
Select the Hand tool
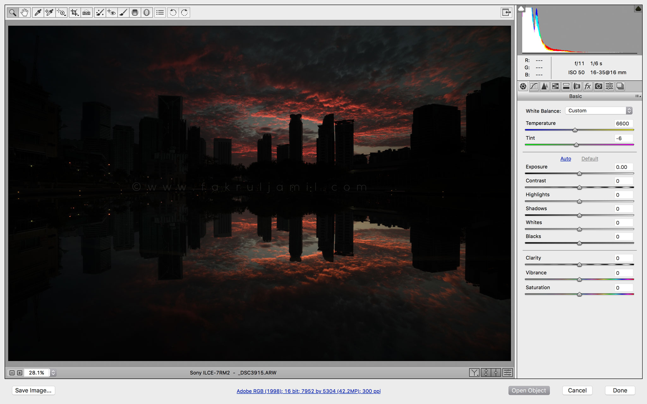click(24, 13)
